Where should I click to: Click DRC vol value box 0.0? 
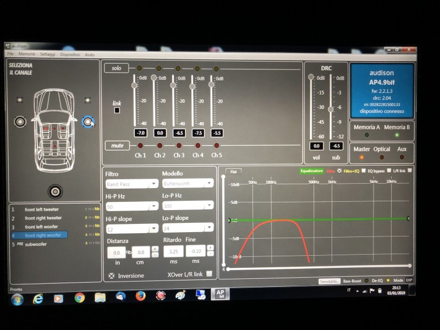pos(317,146)
